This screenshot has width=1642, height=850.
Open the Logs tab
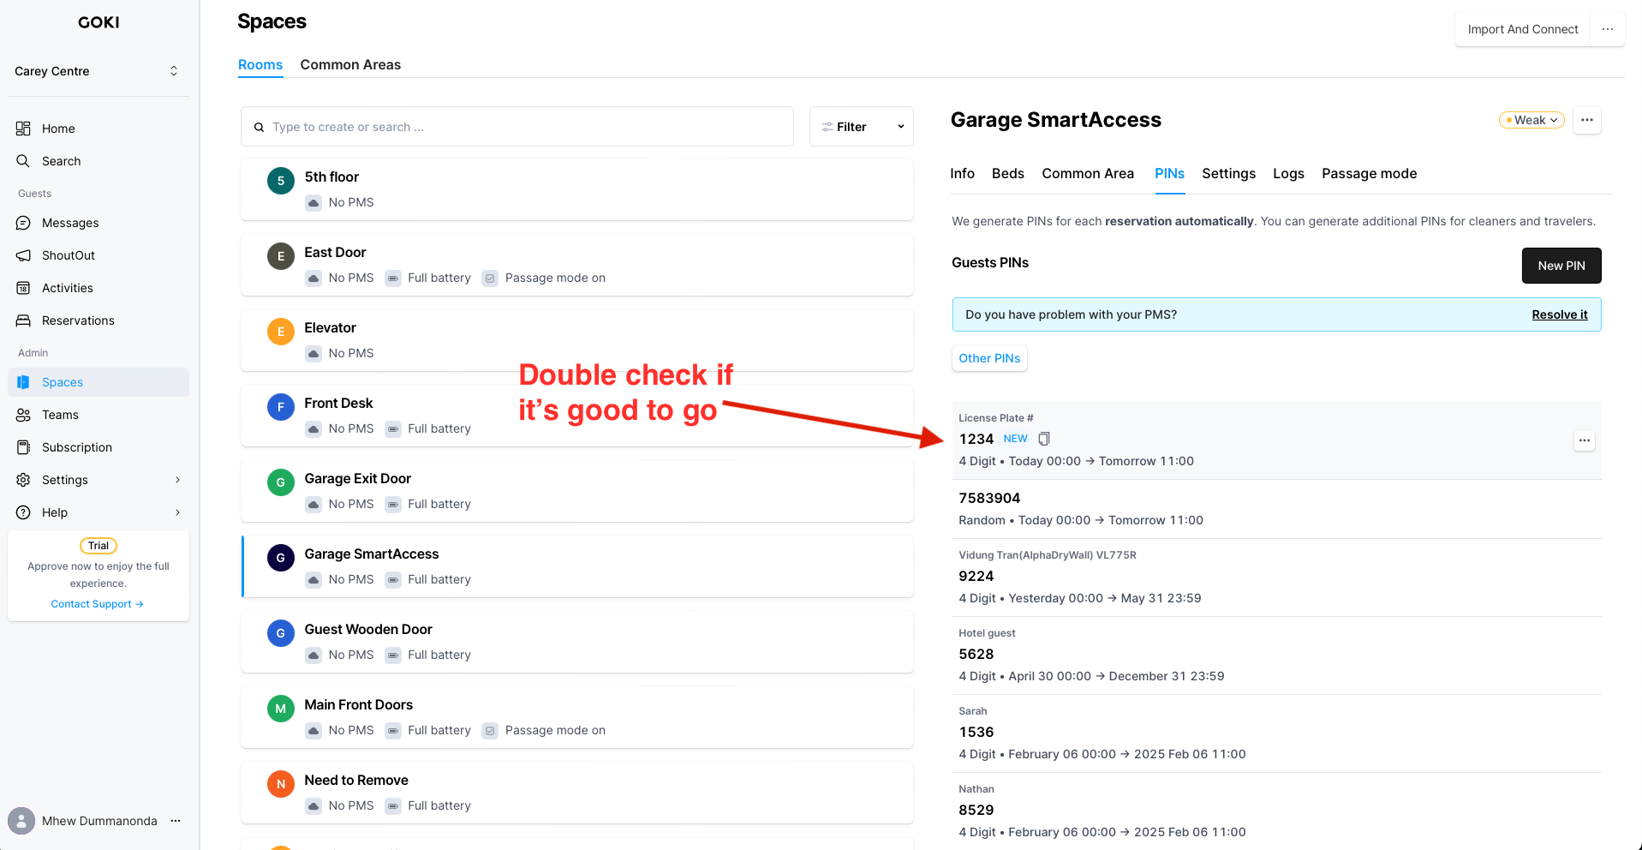click(x=1288, y=173)
